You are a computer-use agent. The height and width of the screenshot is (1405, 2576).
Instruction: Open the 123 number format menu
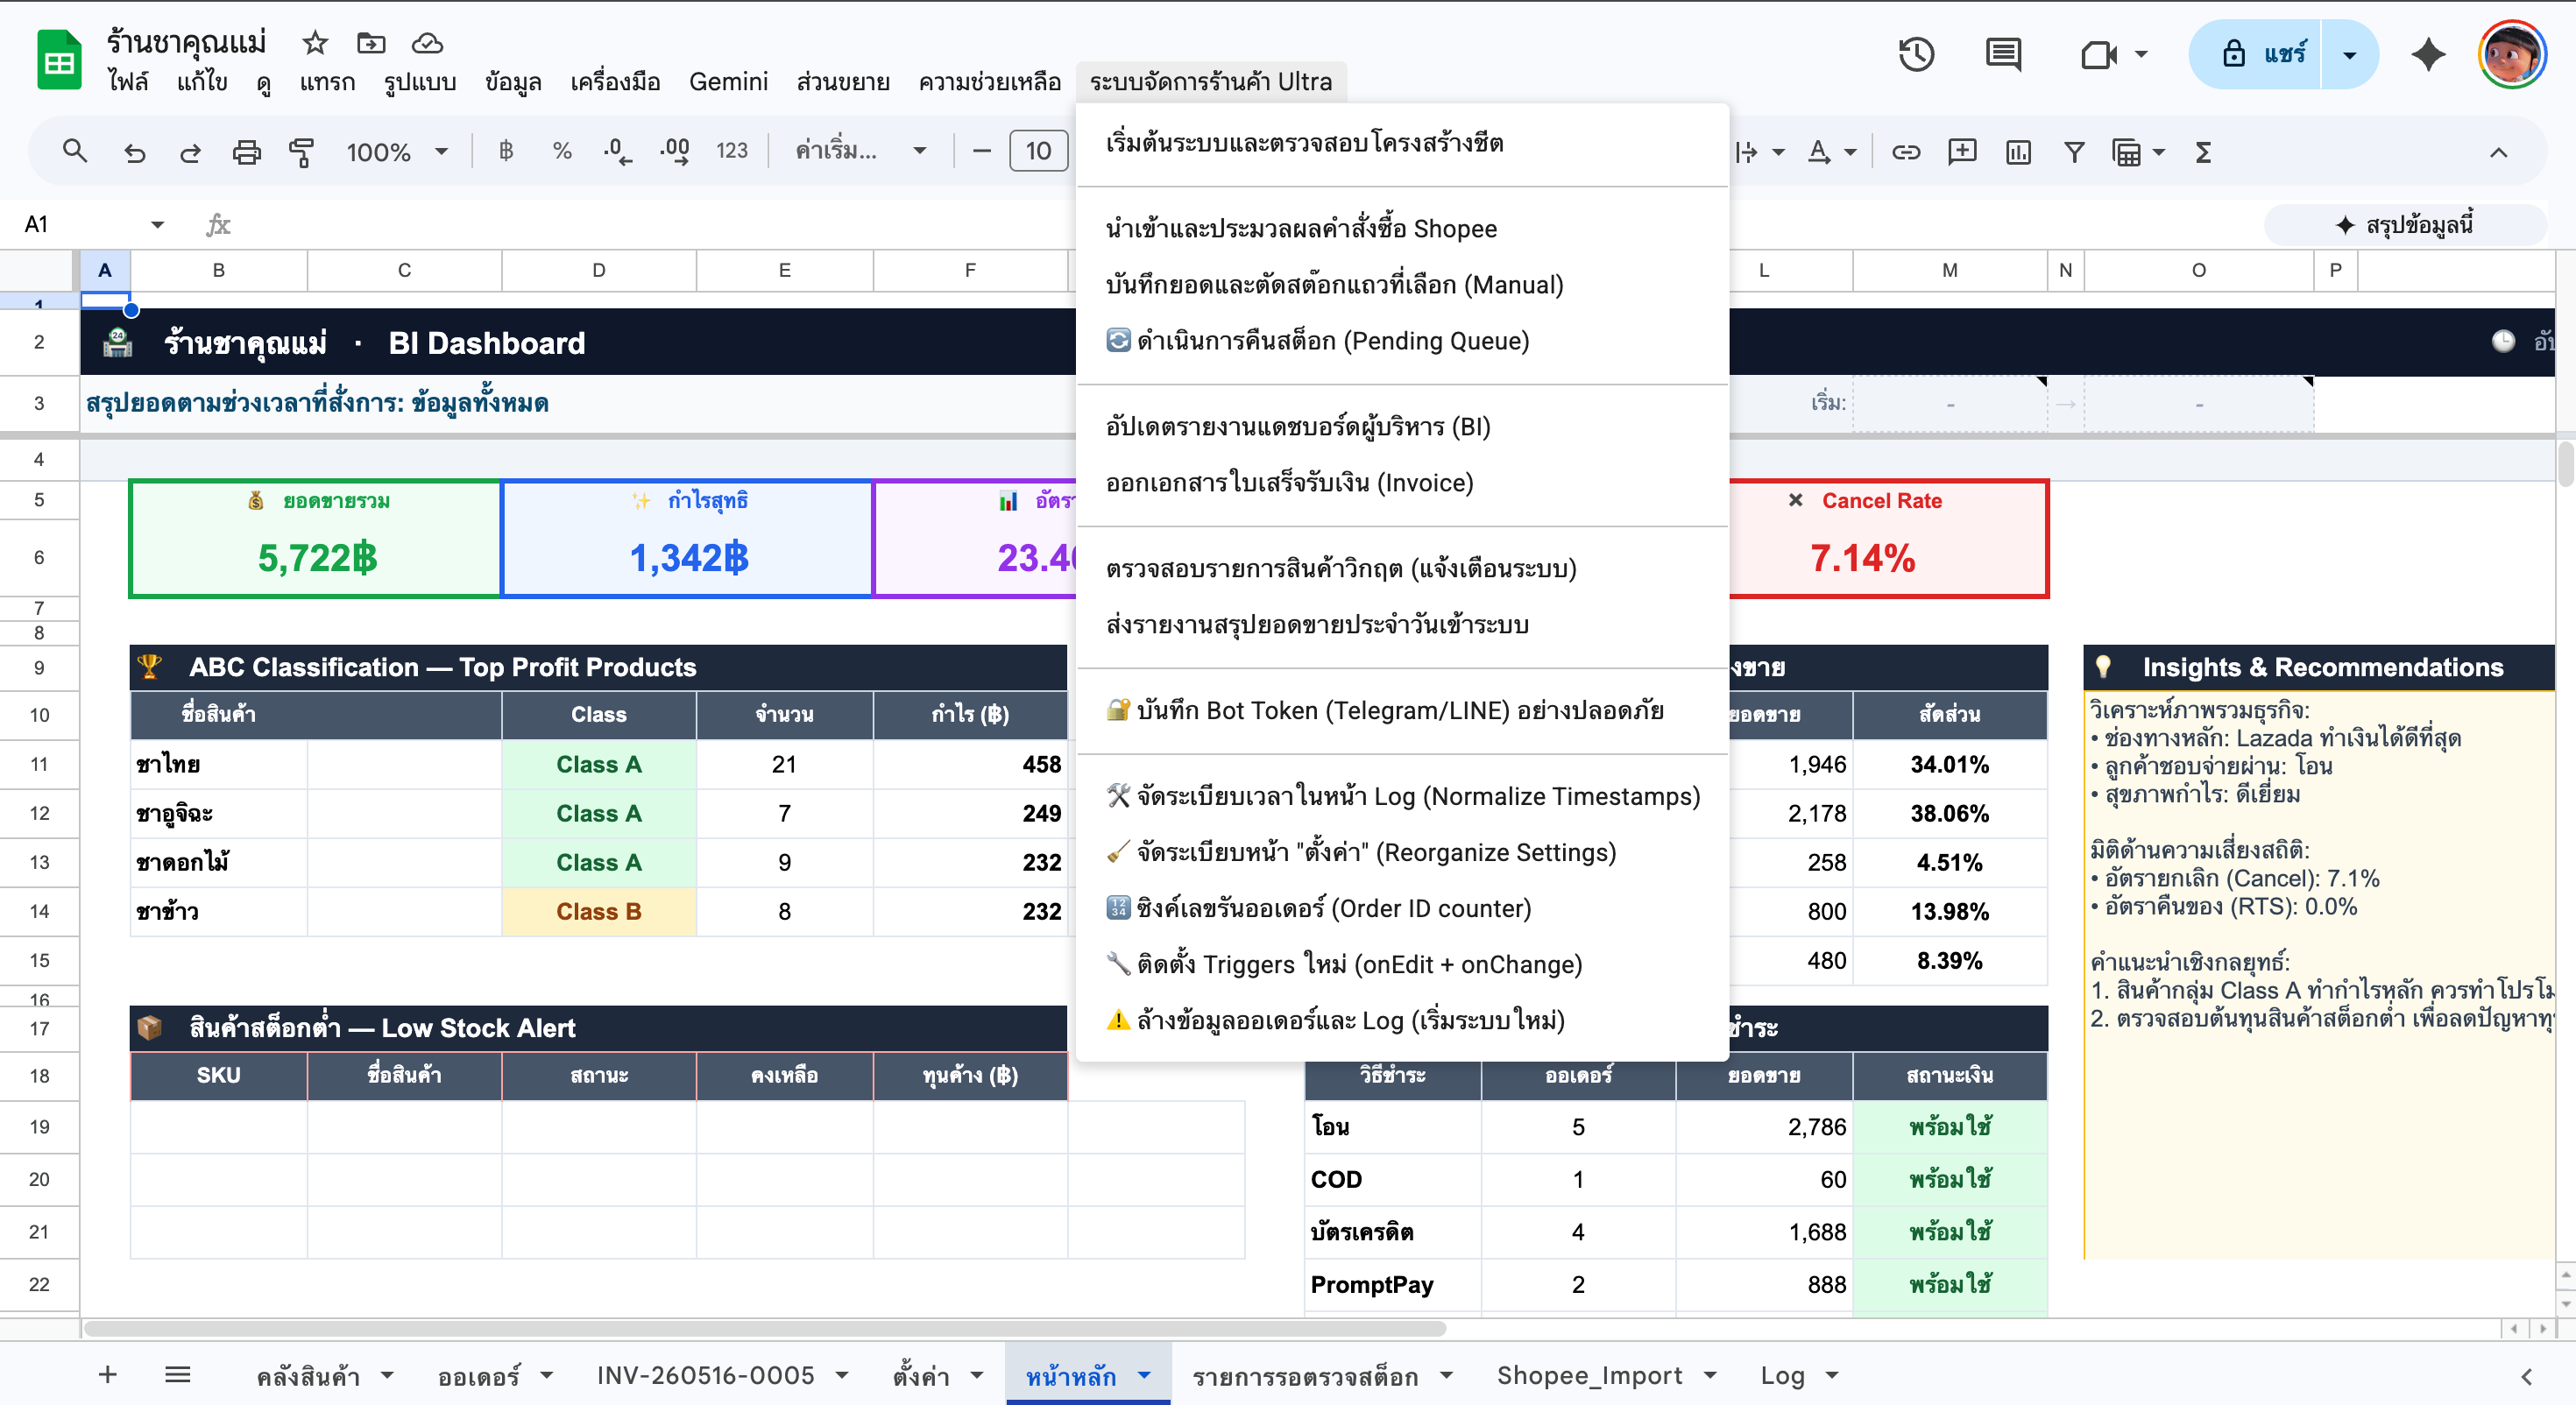coord(732,152)
